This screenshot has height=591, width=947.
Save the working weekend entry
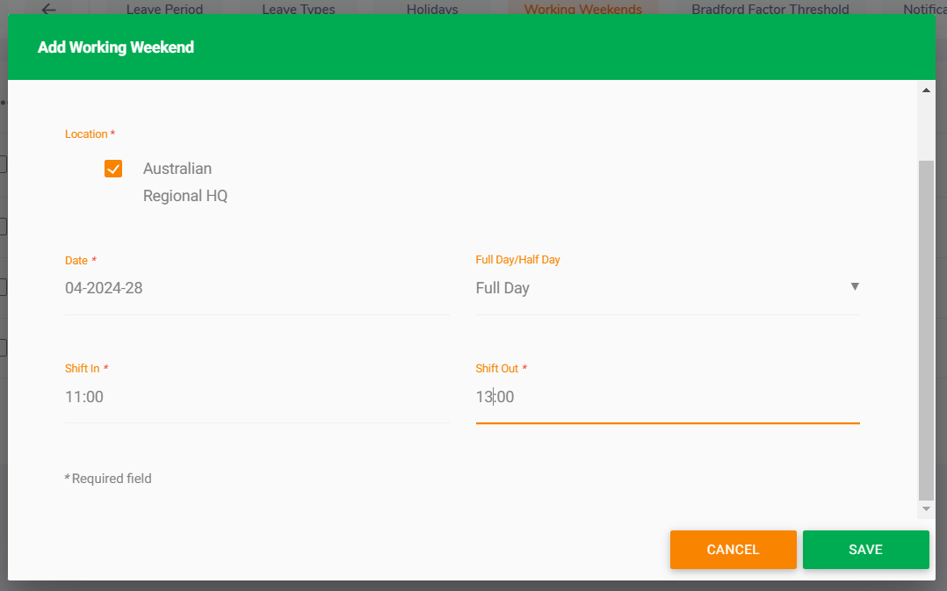pos(865,550)
